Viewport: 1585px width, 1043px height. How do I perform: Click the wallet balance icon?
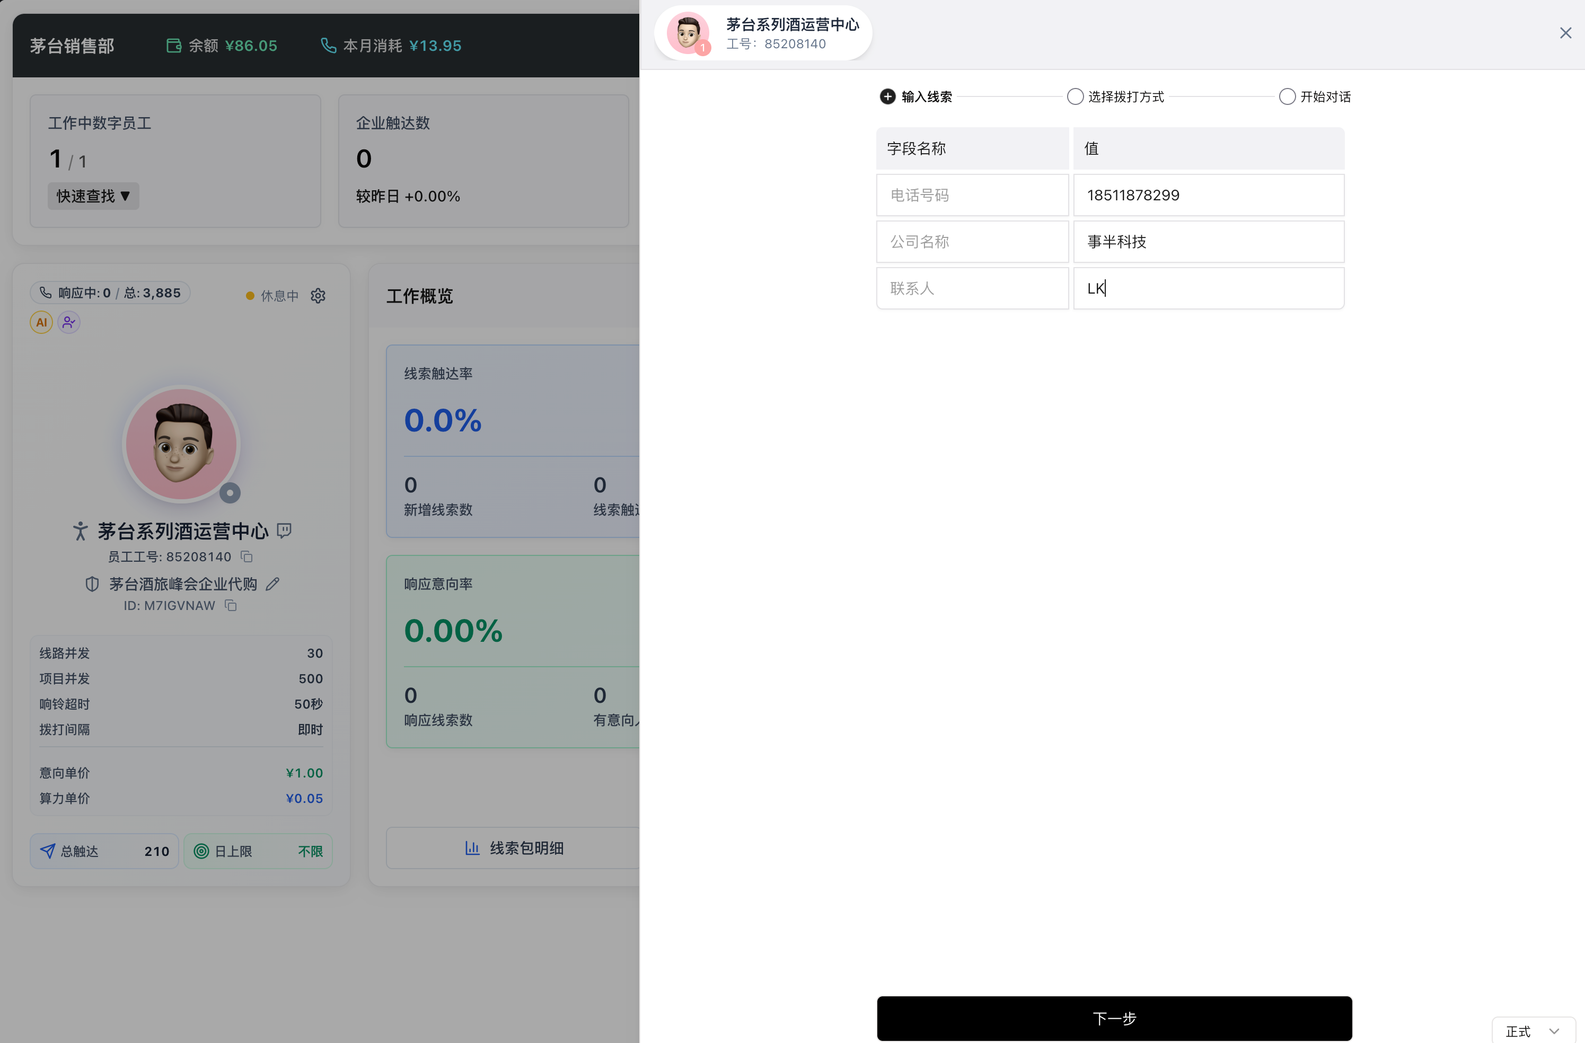coord(174,45)
